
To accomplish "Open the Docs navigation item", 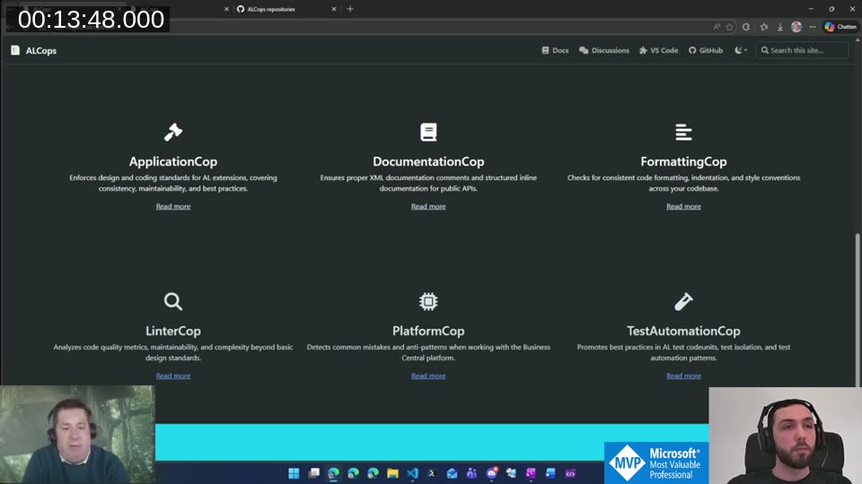I will pos(555,50).
